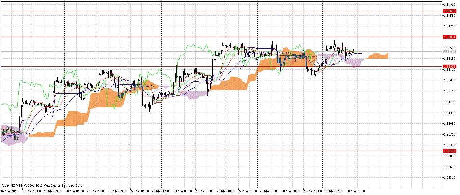Click the 1.31410 price scale value

(x=450, y=113)
